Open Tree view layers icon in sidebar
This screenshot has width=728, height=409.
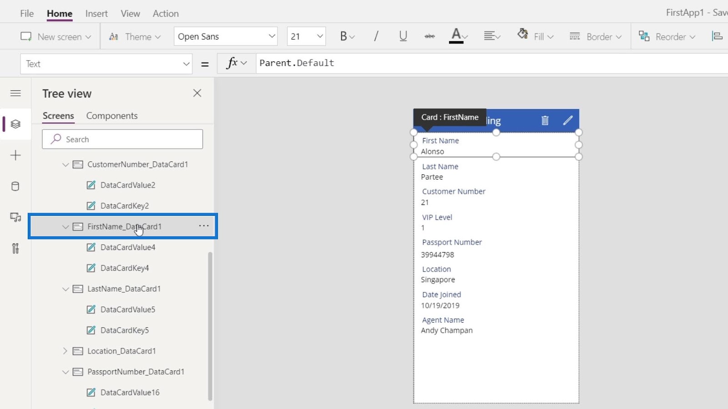point(15,124)
